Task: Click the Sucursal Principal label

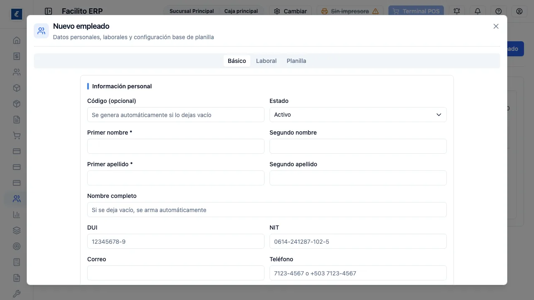Action: pyautogui.click(x=191, y=11)
